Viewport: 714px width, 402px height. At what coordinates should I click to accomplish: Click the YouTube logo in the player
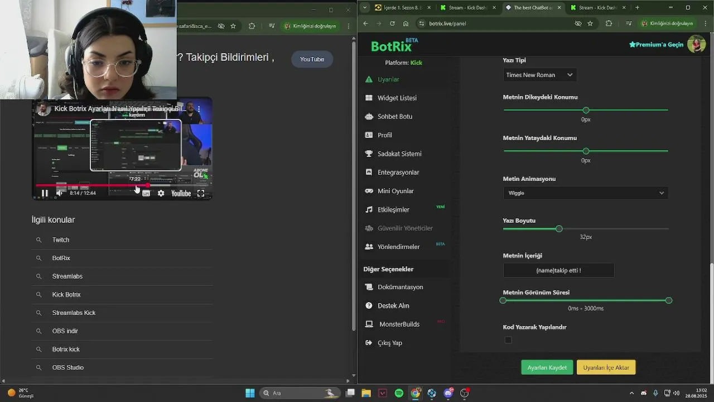point(181,193)
